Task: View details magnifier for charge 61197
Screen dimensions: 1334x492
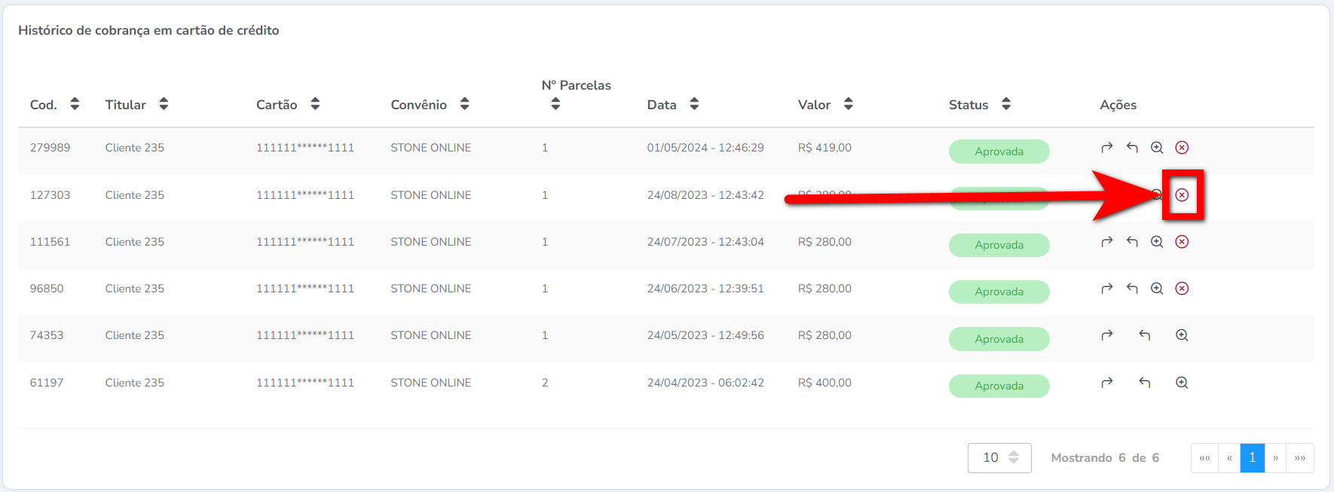Action: pyautogui.click(x=1182, y=383)
